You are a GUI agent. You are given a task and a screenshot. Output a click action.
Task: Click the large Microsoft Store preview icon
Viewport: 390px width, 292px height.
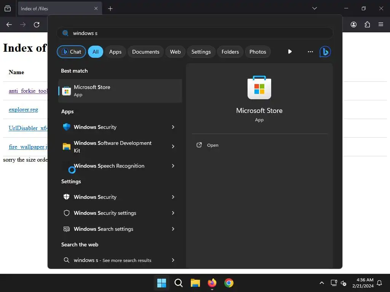259,87
